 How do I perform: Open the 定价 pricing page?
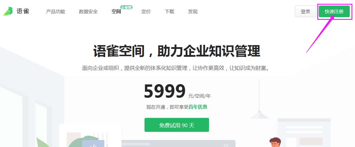tap(146, 12)
